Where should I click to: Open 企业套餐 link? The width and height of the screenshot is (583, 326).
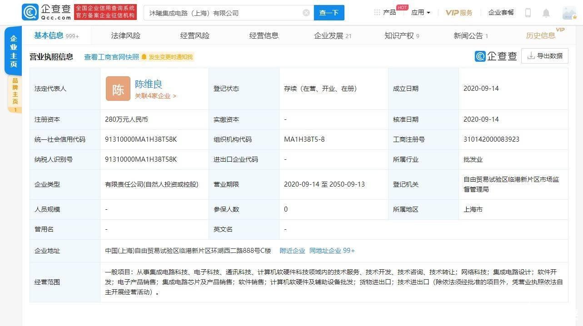[x=501, y=13]
